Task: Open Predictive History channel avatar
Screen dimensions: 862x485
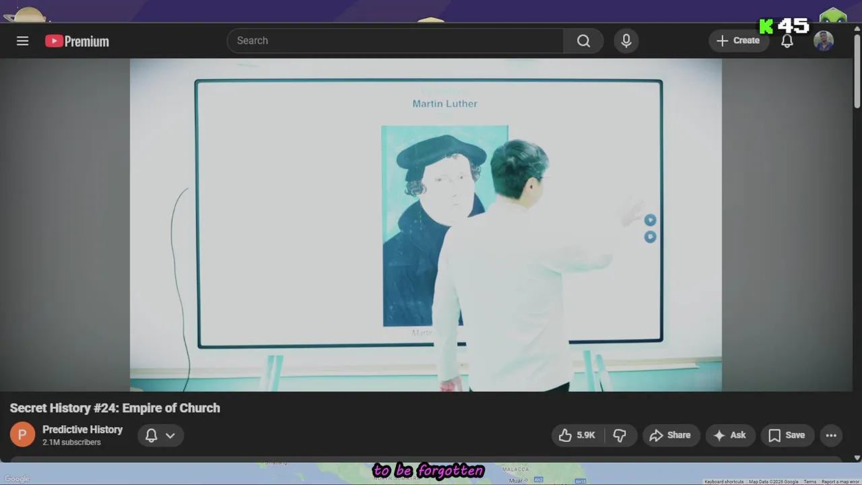Action: tap(22, 434)
